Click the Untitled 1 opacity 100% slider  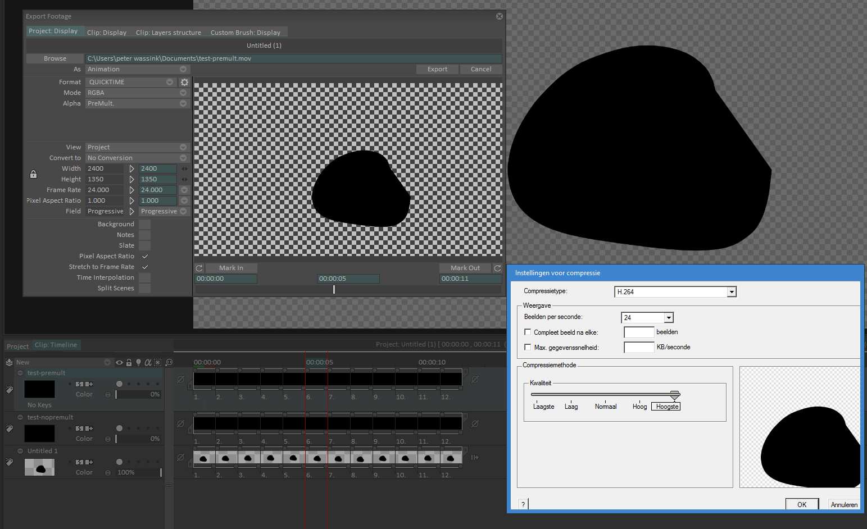(138, 472)
